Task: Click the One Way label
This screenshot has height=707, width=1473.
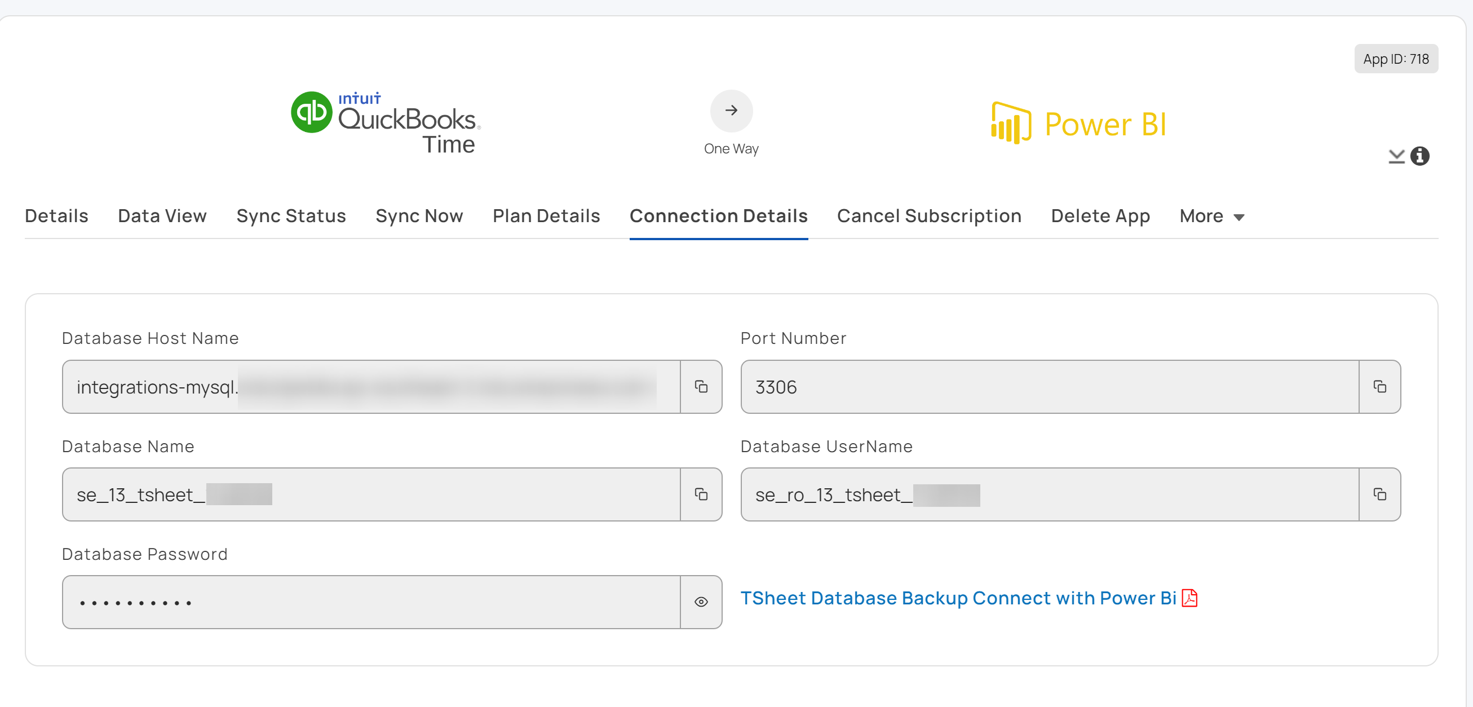Action: [731, 149]
